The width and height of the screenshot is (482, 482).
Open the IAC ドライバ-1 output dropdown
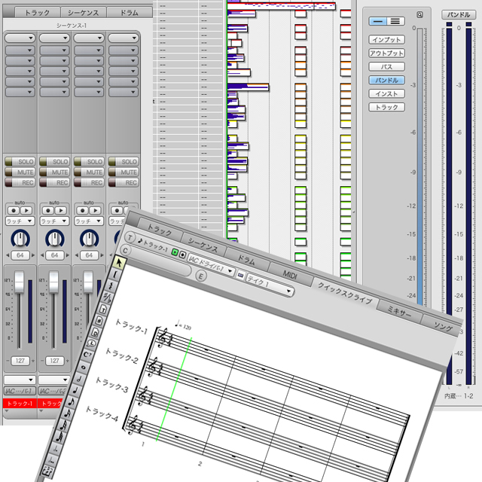(x=212, y=264)
